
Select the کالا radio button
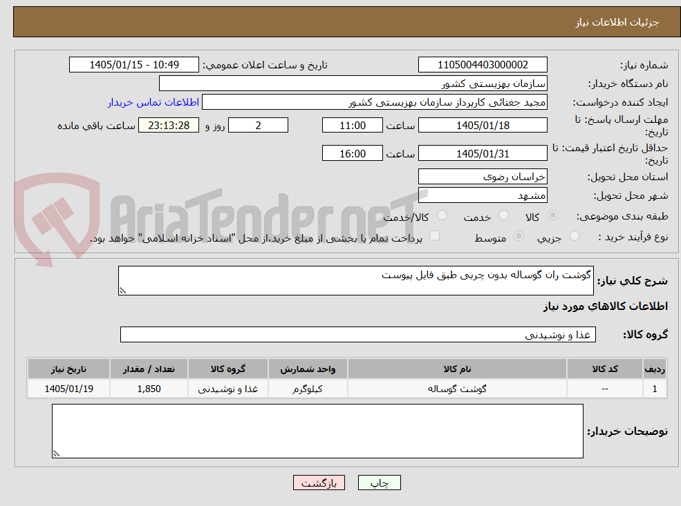pos(552,215)
